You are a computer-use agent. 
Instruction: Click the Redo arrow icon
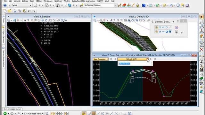tap(34, 11)
